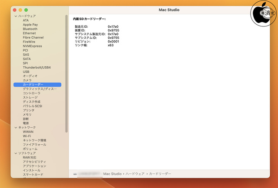Select ディスク作成 in the sidebar
This screenshot has height=188, width=278.
tap(32, 102)
